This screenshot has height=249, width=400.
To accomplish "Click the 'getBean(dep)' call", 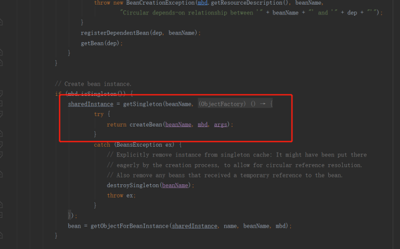I will (100, 43).
